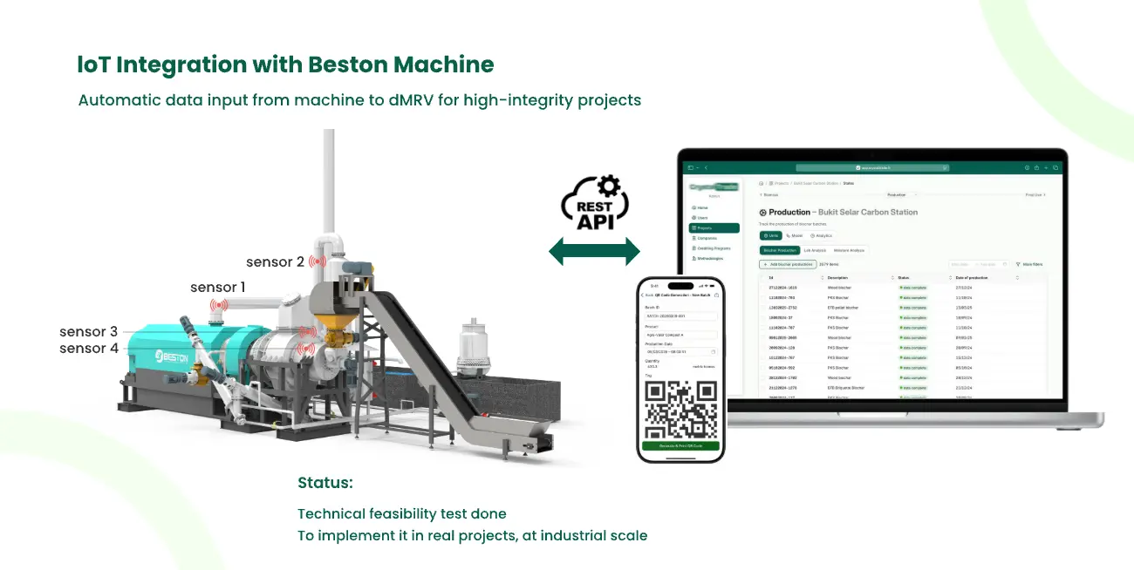Sort by Date of production column
Viewport: 1134px width, 570px height.
coord(1017,278)
